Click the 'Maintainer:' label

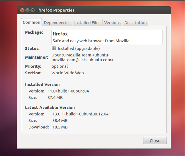37,57
